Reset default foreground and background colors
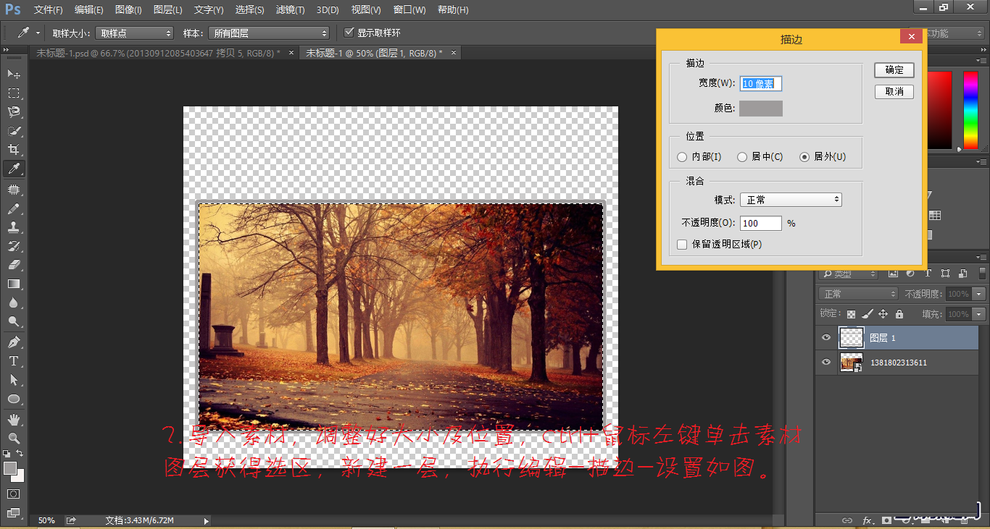The width and height of the screenshot is (990, 529). click(x=7, y=453)
